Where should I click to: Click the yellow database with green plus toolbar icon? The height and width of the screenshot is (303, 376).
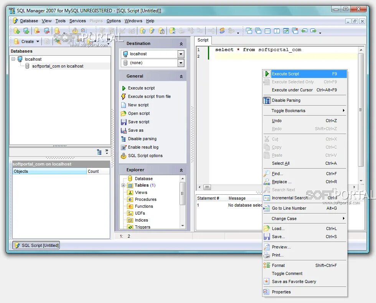point(17,31)
